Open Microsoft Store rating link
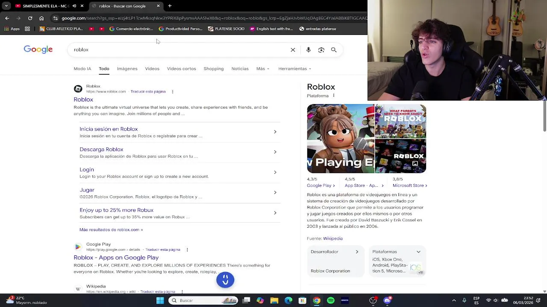 410,185
